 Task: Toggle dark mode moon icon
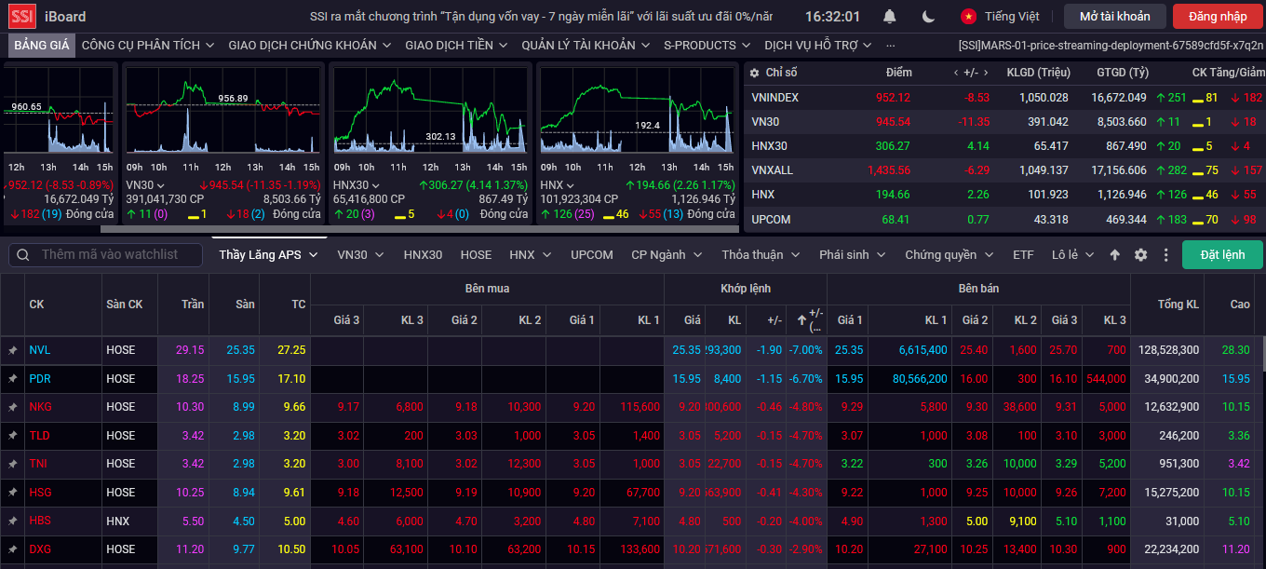[928, 17]
